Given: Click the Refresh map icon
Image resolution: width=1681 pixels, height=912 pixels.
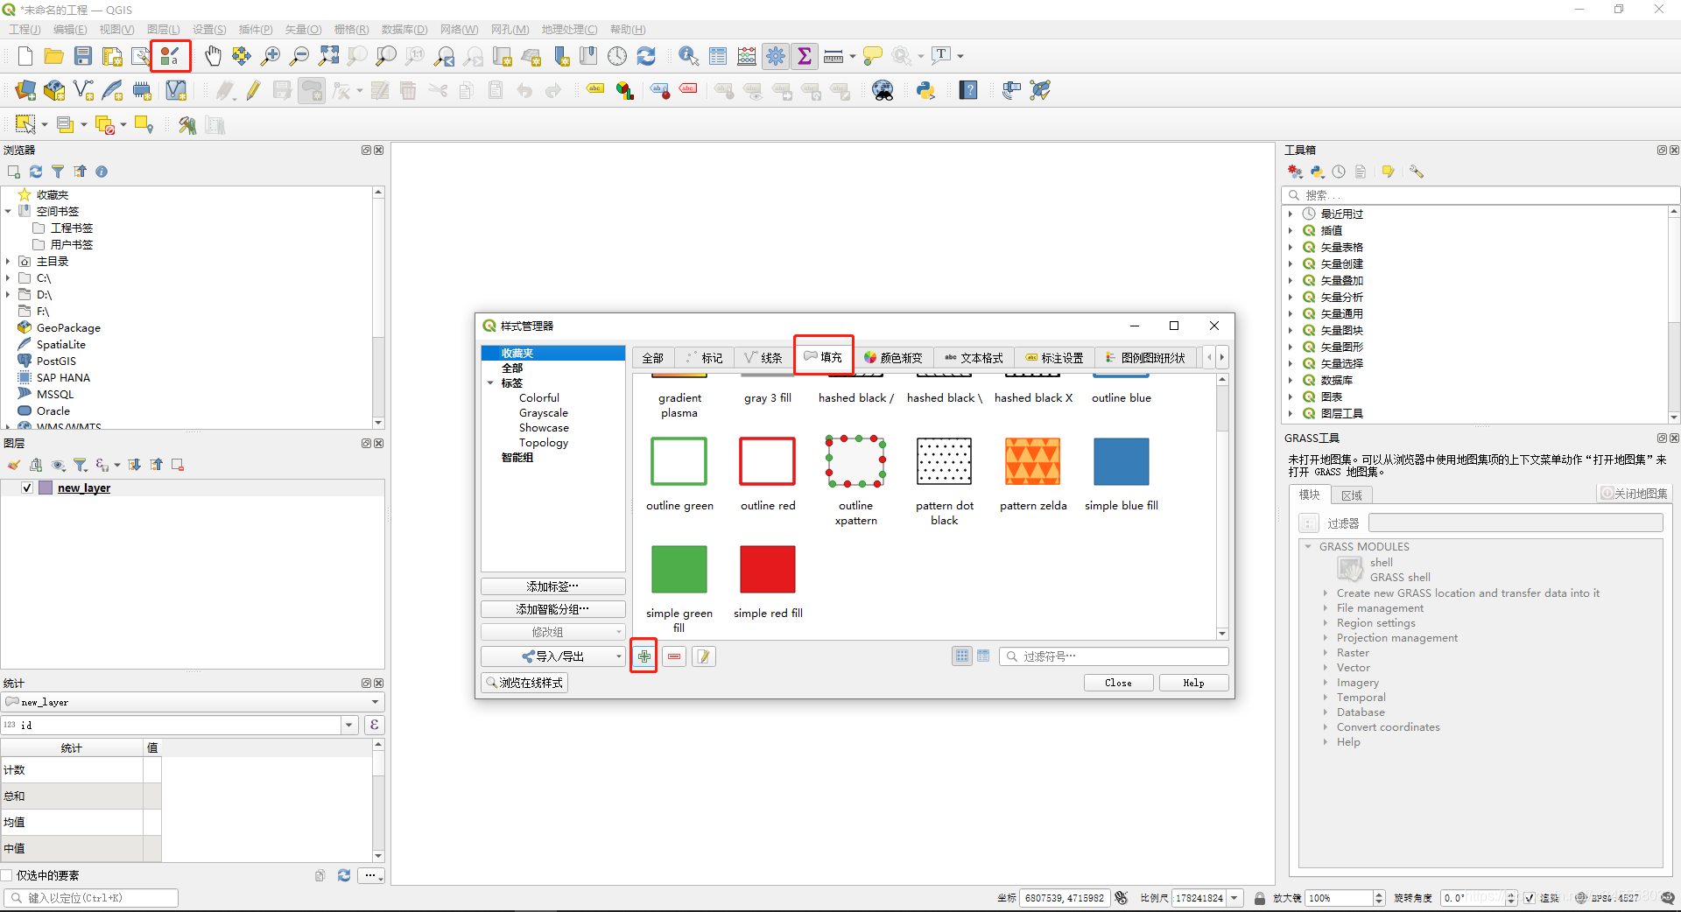Looking at the screenshot, I should pos(646,56).
